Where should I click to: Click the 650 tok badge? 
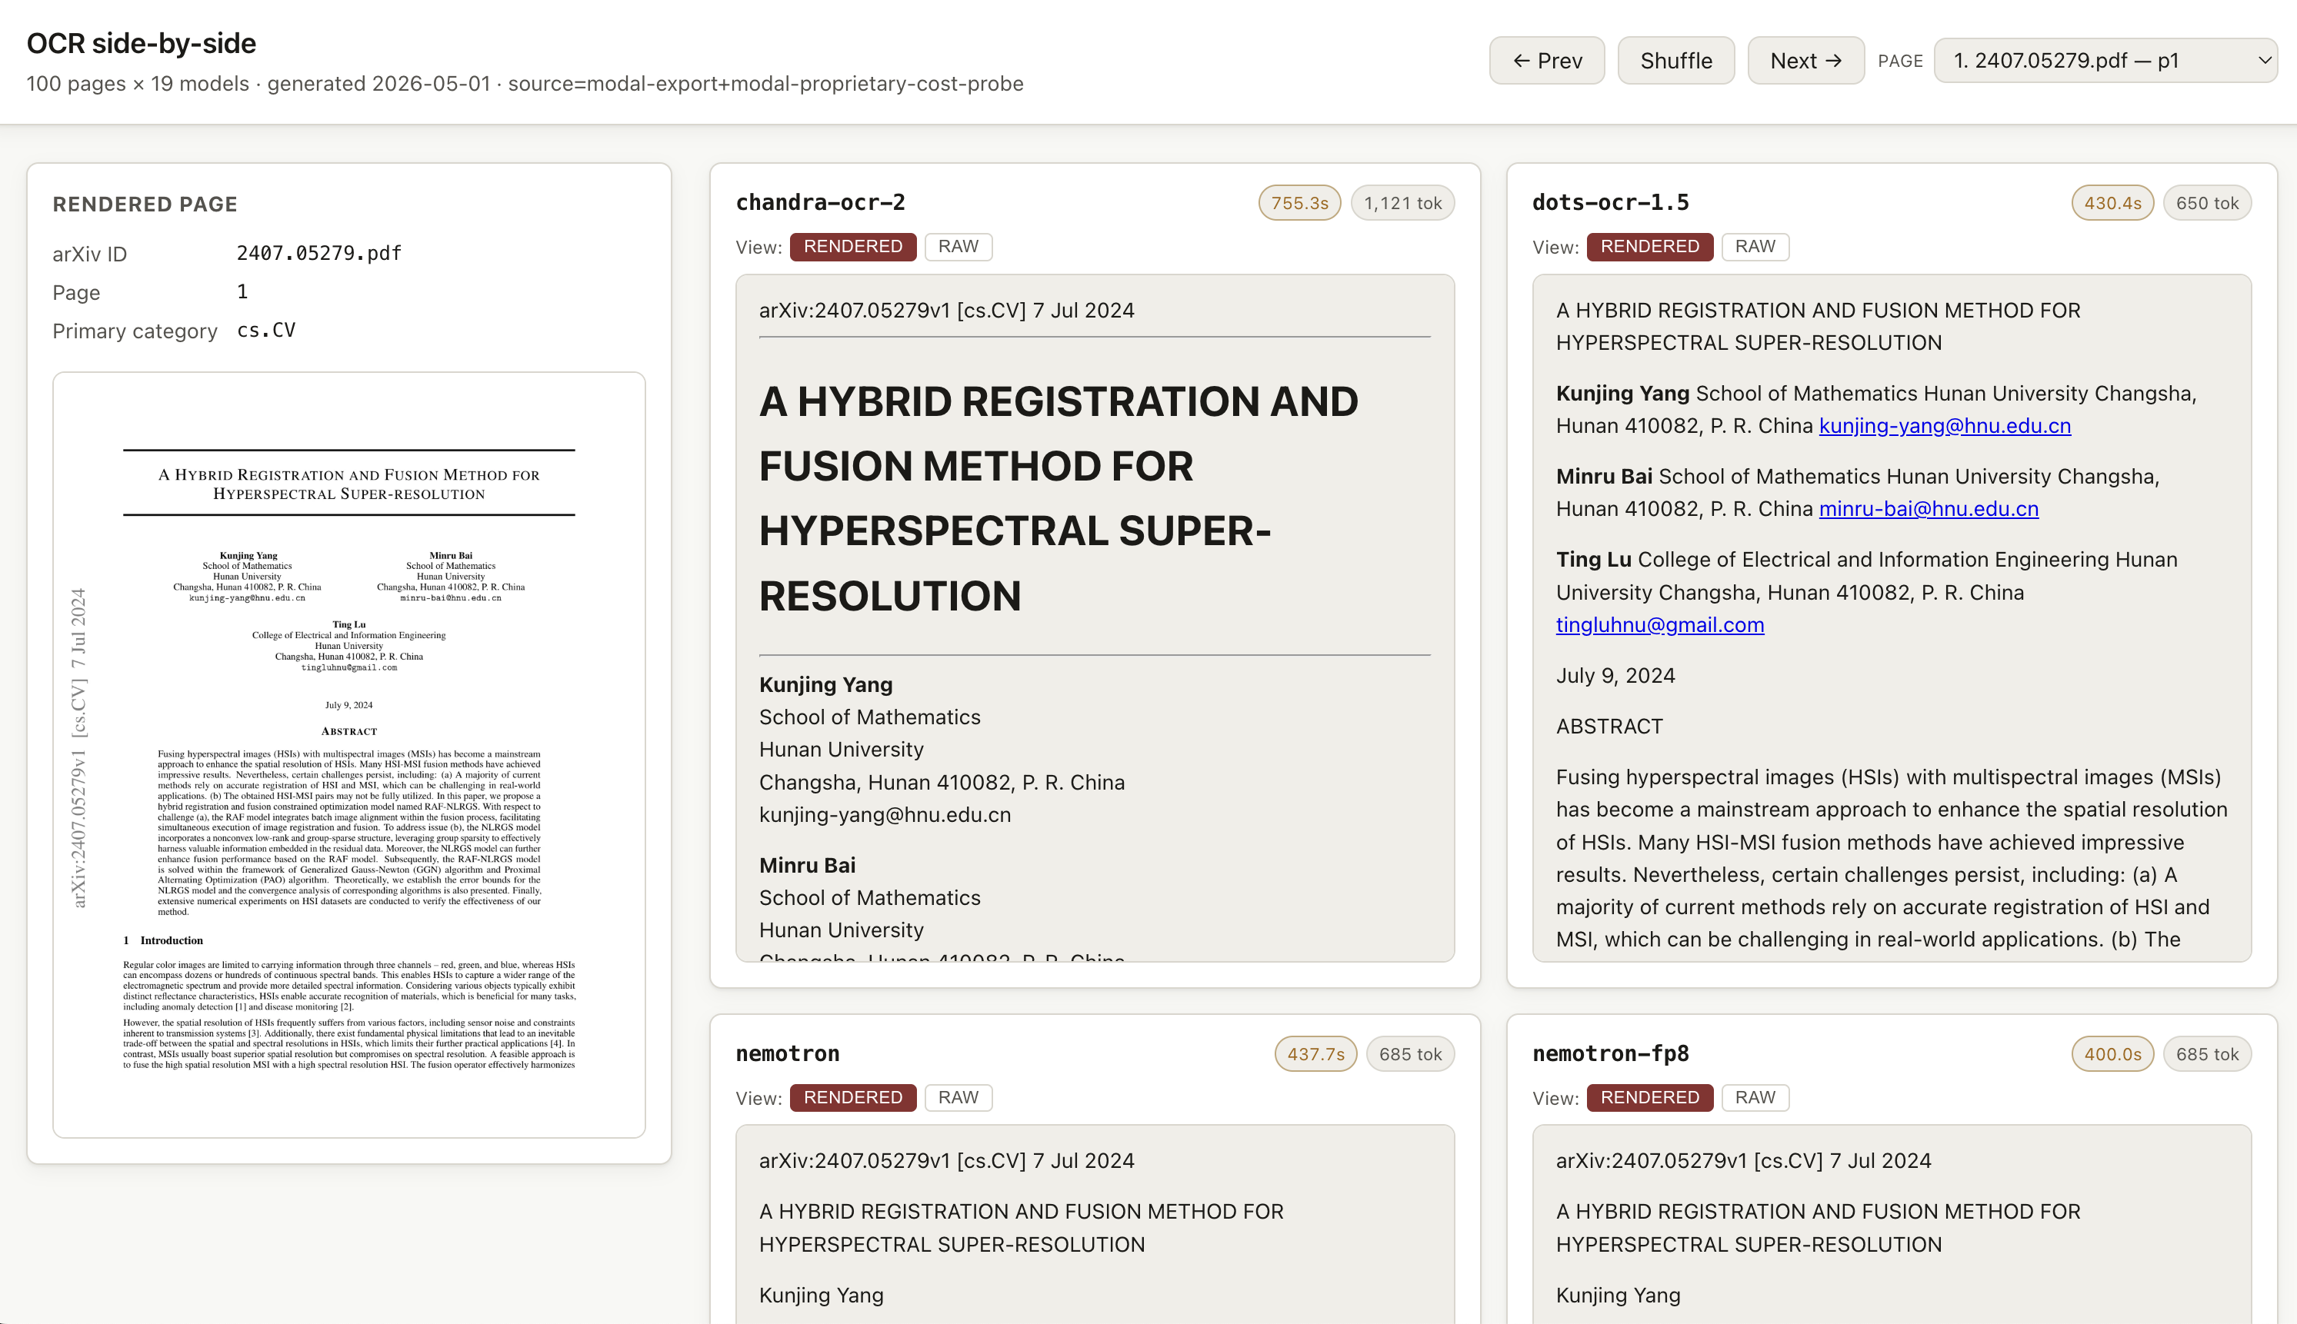click(2207, 203)
